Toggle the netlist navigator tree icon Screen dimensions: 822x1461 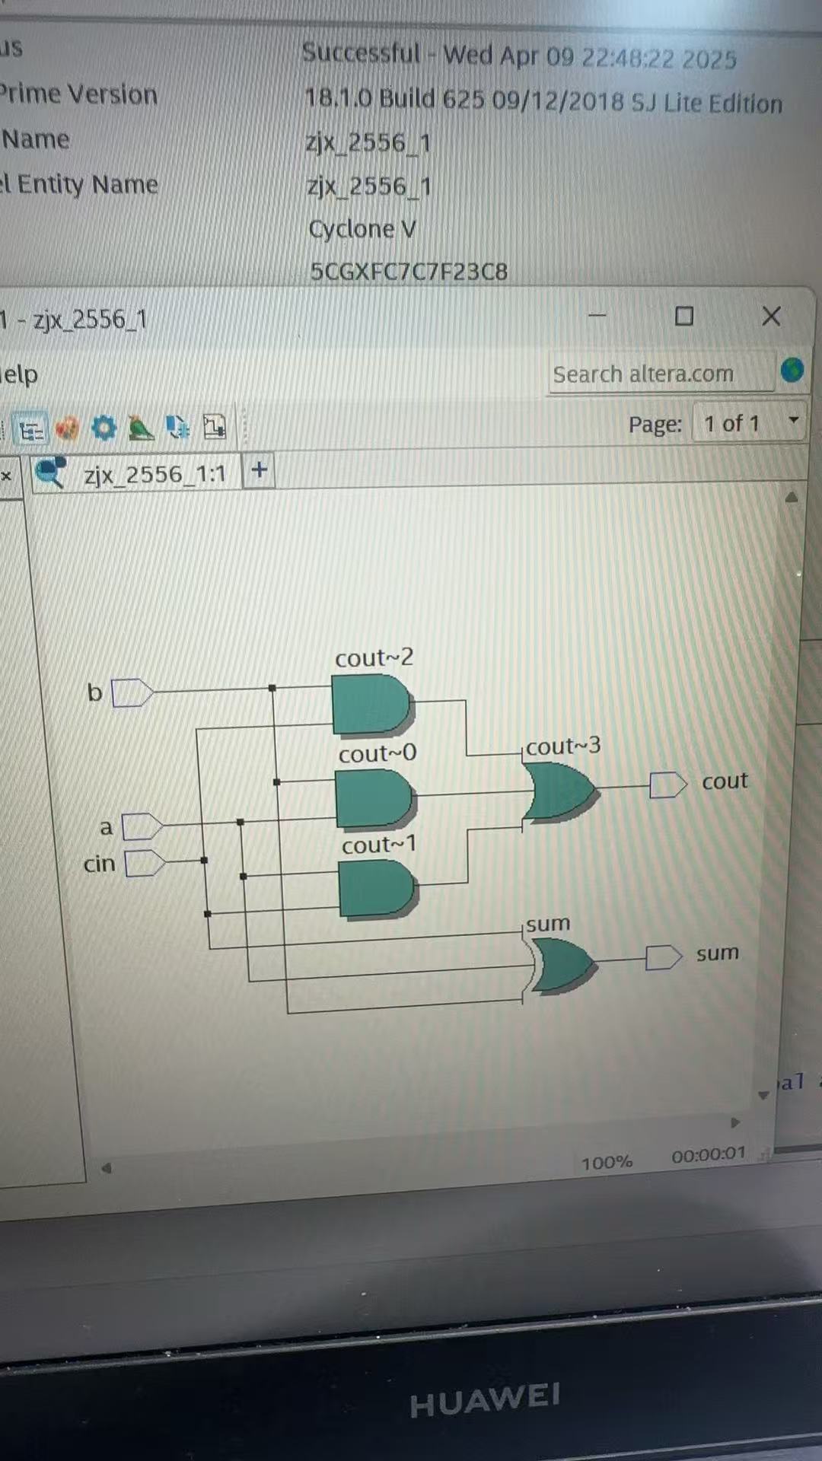(30, 431)
